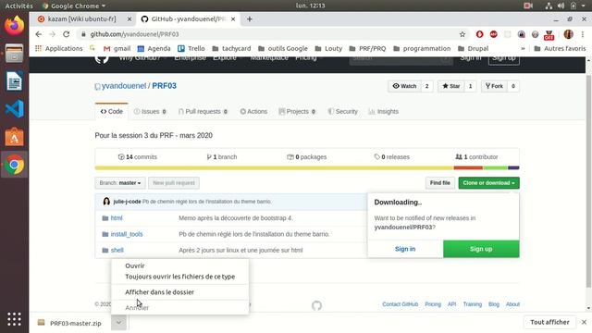The height and width of the screenshot is (333, 592).
Task: Launch the Files manager in the dock
Action: (15, 54)
